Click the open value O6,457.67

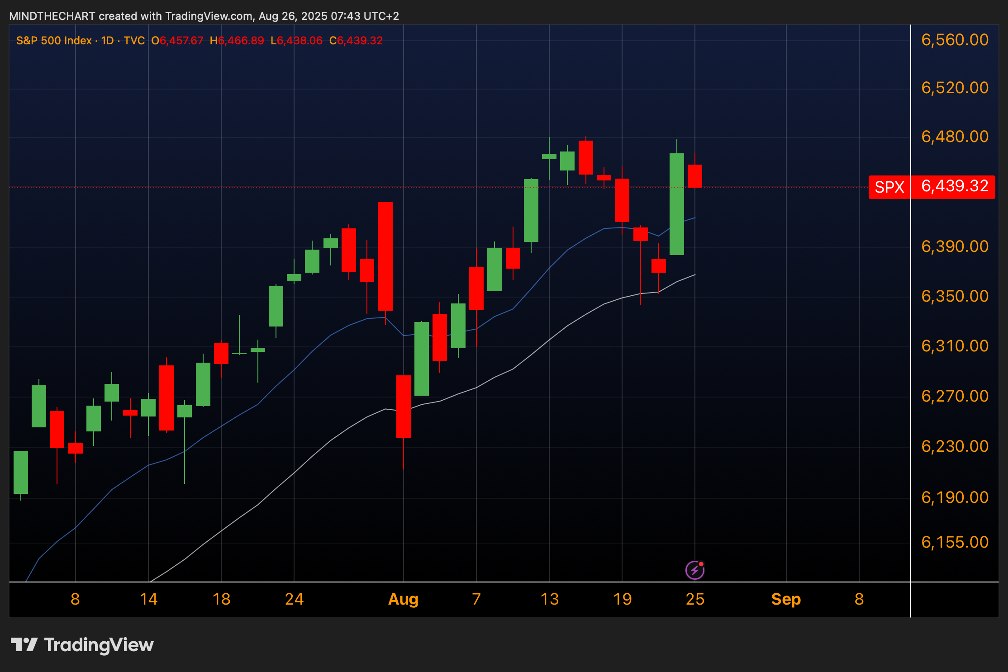[x=177, y=41]
